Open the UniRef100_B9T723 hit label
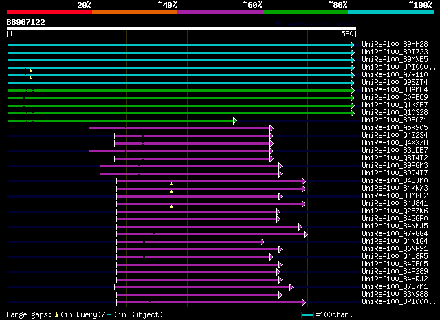Screen dimensions: 440x320 (x=395, y=52)
